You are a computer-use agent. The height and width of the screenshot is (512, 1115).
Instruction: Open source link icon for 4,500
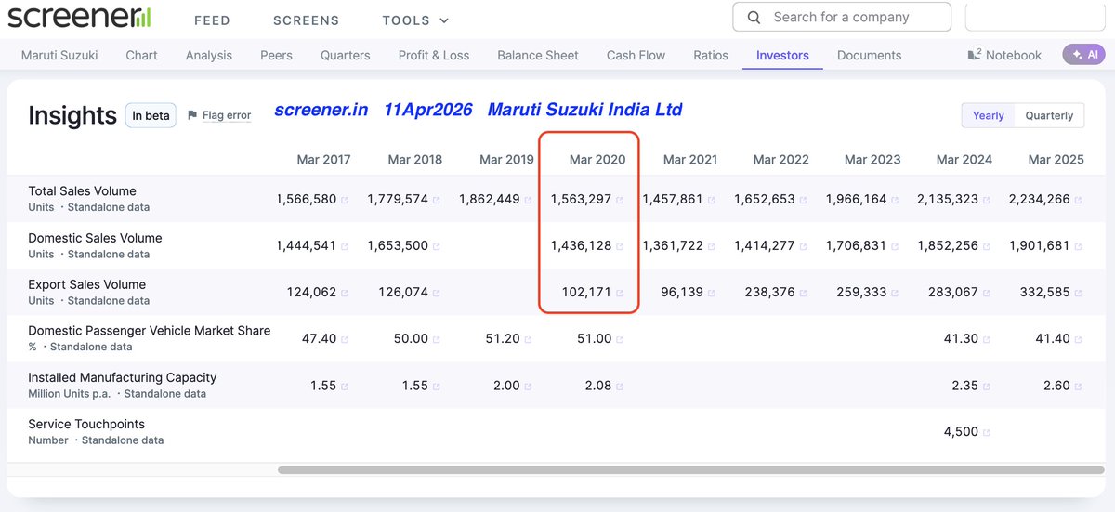tap(986, 432)
